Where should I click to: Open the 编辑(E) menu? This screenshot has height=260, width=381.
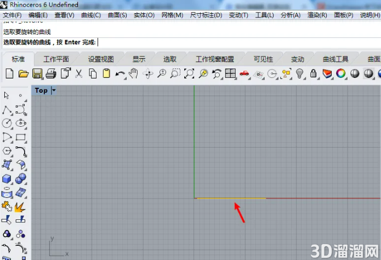pyautogui.click(x=38, y=15)
